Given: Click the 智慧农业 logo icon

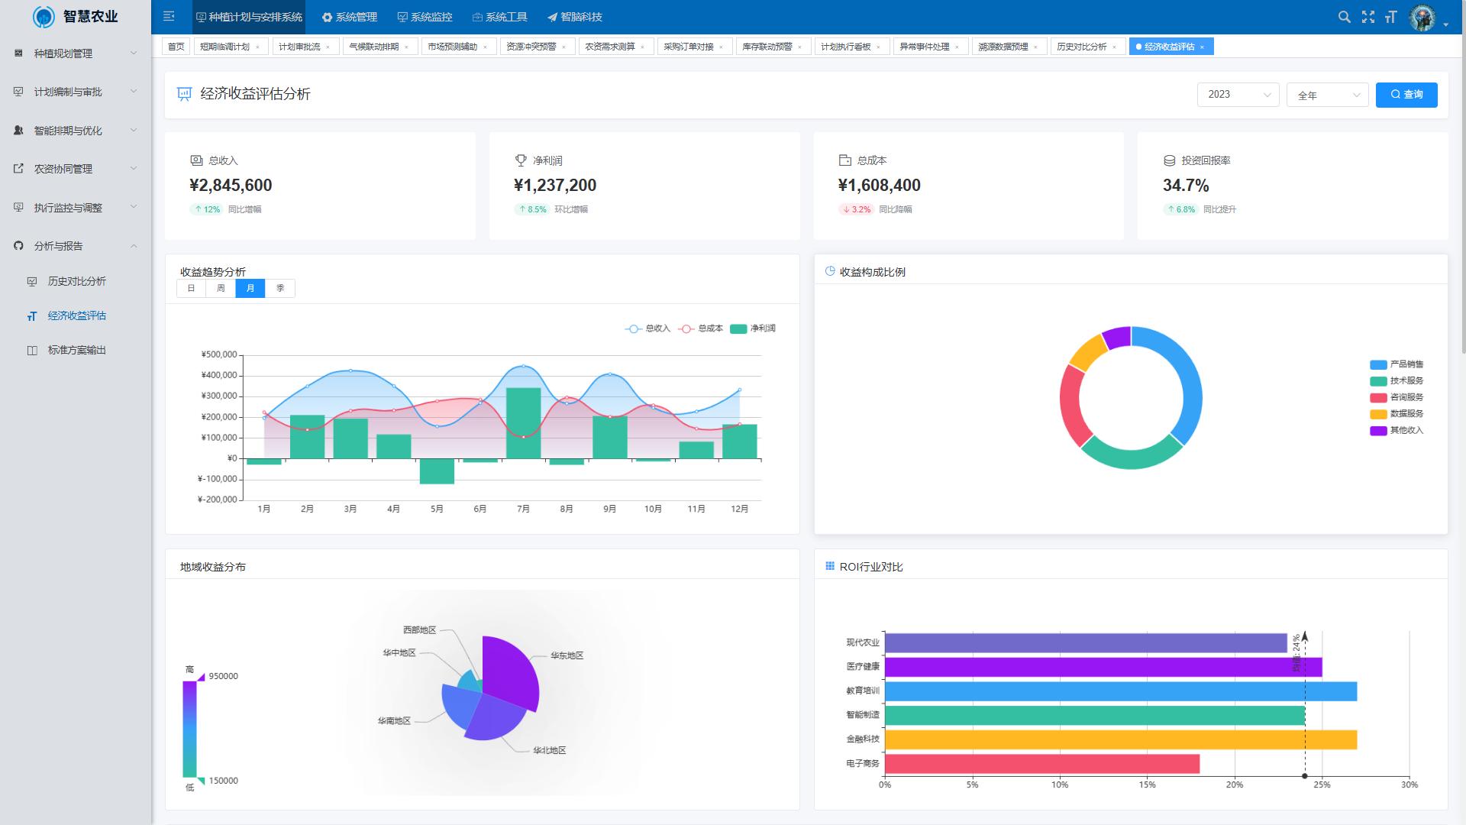Looking at the screenshot, I should (44, 17).
